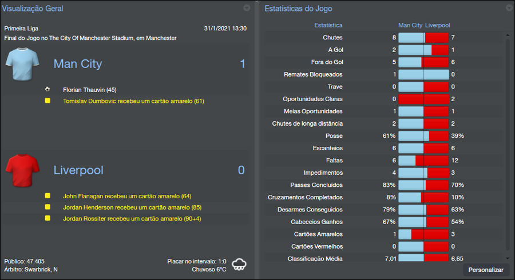
Task: Open the Liverpool team name link
Action: (78, 170)
